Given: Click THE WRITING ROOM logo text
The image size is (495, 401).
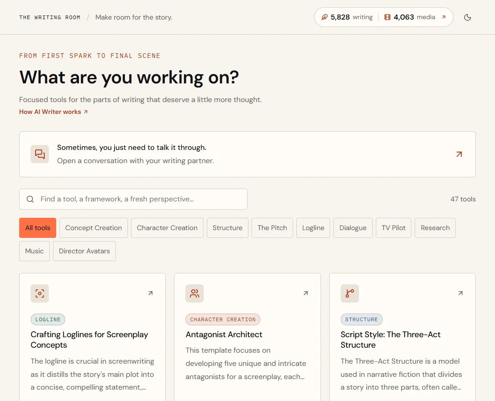Looking at the screenshot, I should [50, 17].
